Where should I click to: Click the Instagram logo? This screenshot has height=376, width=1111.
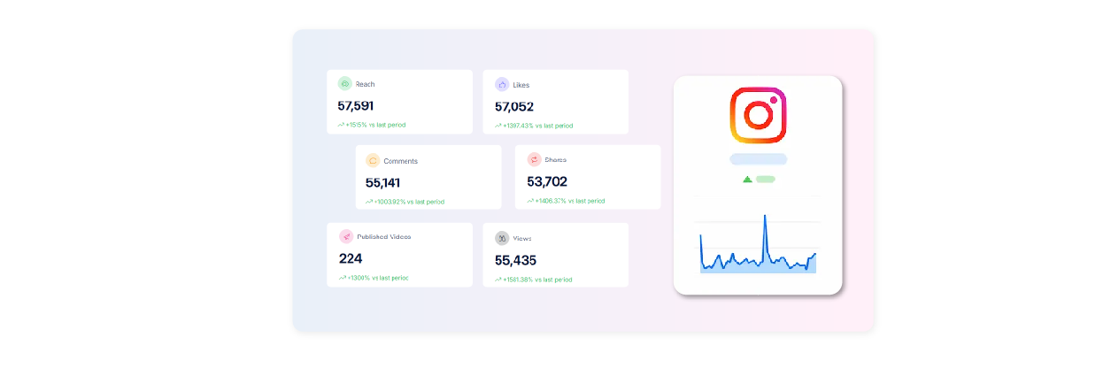[x=759, y=115]
